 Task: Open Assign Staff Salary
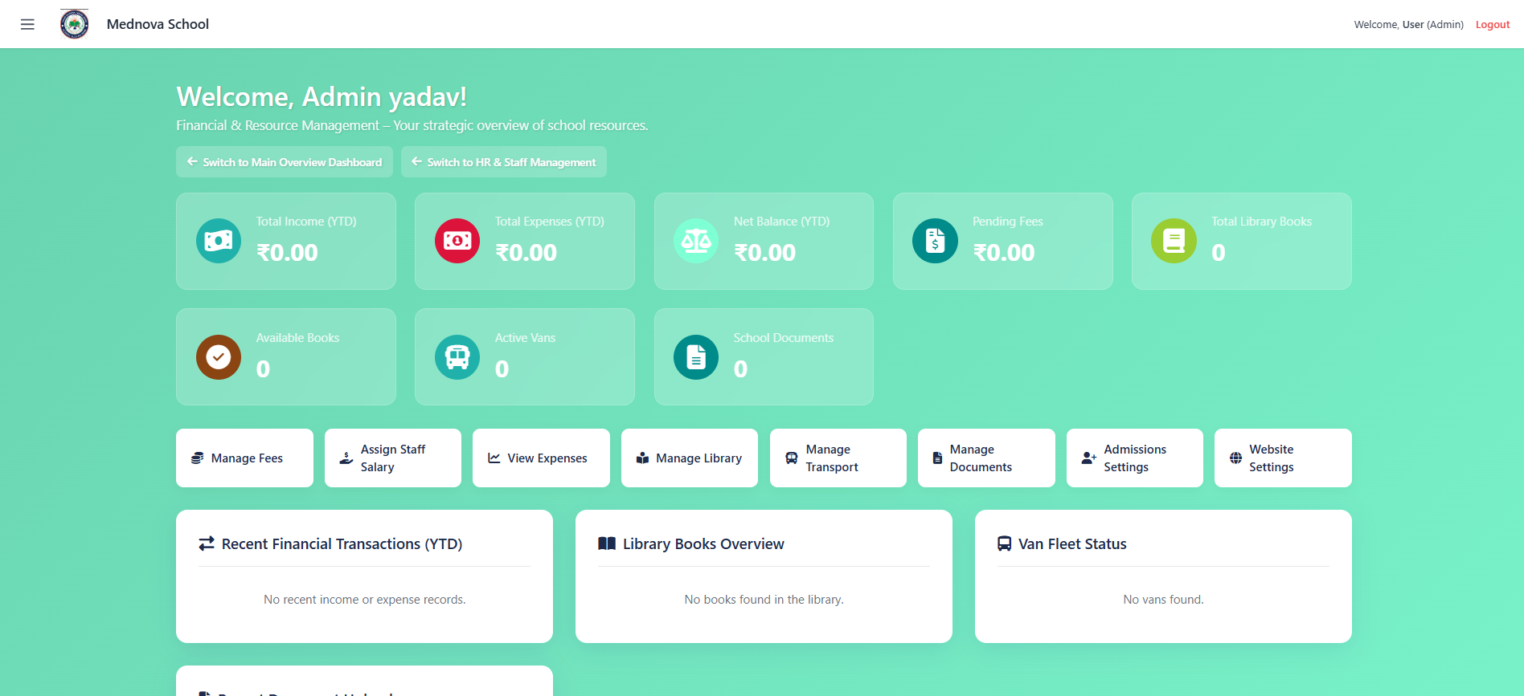pyautogui.click(x=393, y=458)
